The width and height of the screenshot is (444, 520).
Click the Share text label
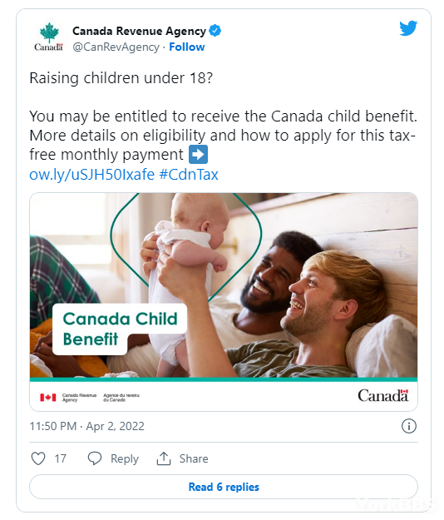[x=194, y=458]
